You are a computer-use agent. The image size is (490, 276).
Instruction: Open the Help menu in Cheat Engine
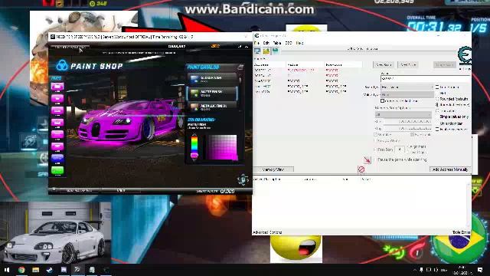(x=299, y=43)
